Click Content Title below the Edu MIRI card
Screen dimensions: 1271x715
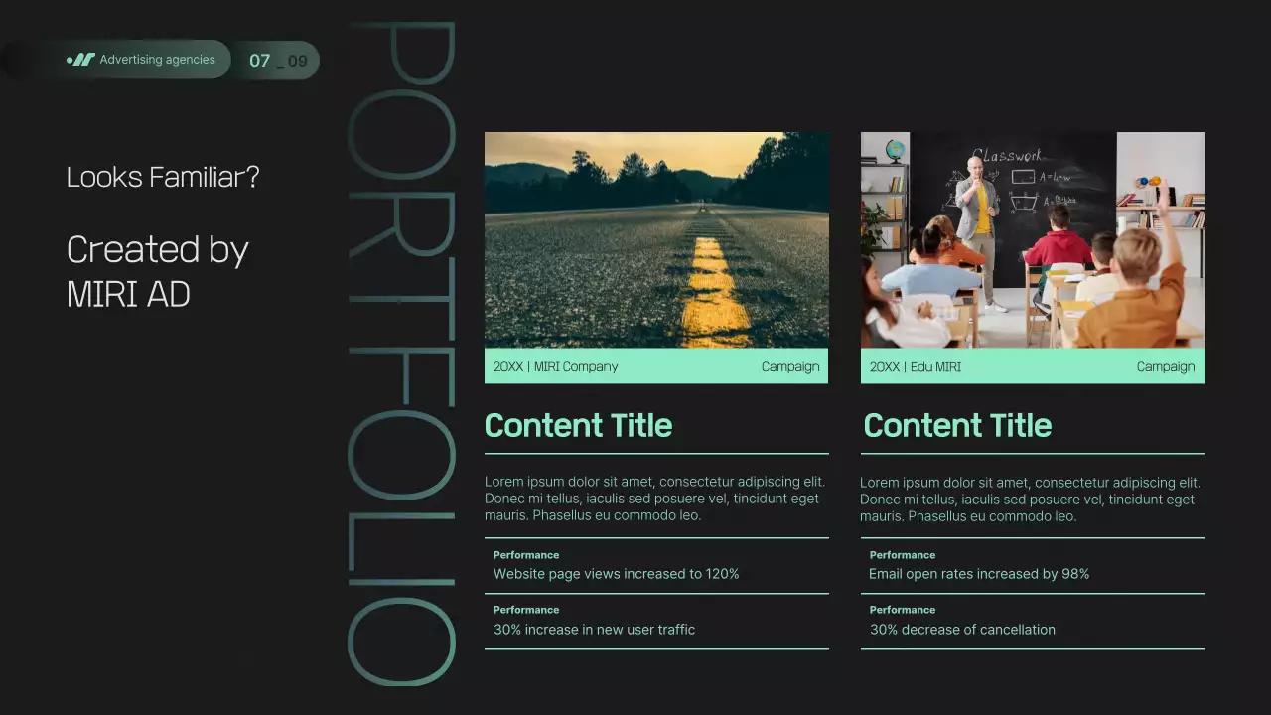(x=957, y=425)
